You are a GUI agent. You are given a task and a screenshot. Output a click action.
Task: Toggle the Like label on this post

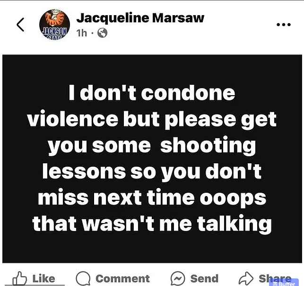[44, 278]
